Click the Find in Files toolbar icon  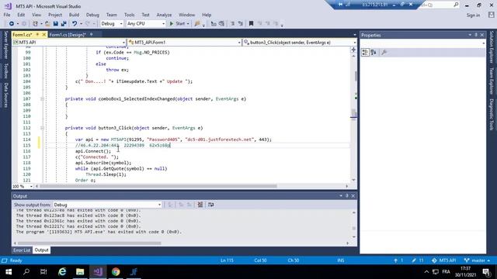point(197,24)
